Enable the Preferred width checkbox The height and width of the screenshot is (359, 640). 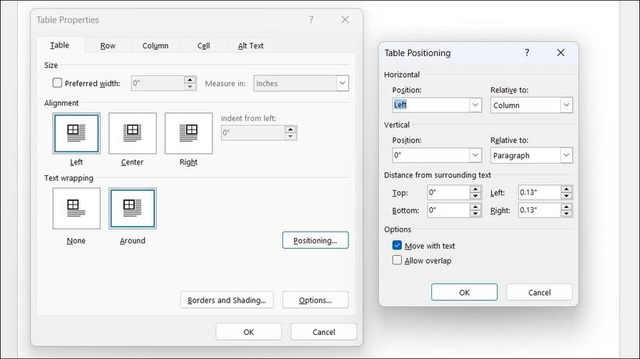57,83
